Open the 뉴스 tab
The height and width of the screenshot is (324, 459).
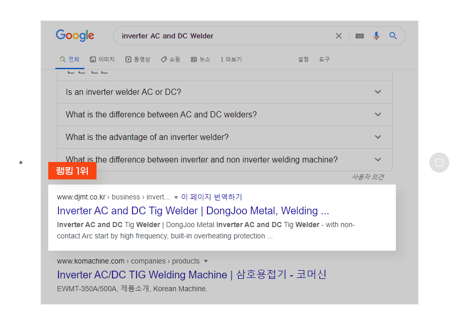point(201,59)
